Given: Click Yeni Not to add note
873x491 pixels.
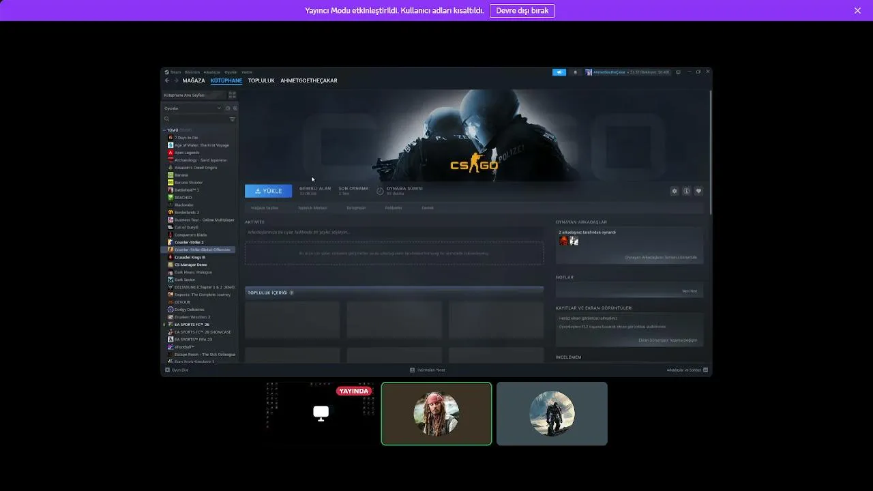Looking at the screenshot, I should coord(690,291).
